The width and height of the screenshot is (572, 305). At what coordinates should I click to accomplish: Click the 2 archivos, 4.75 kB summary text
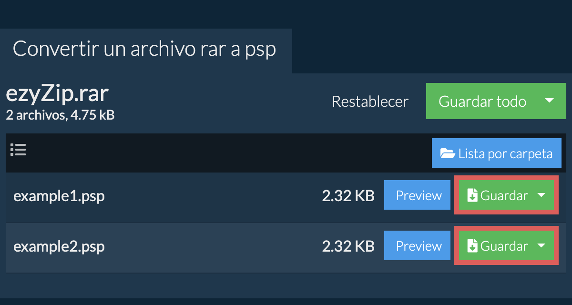60,115
